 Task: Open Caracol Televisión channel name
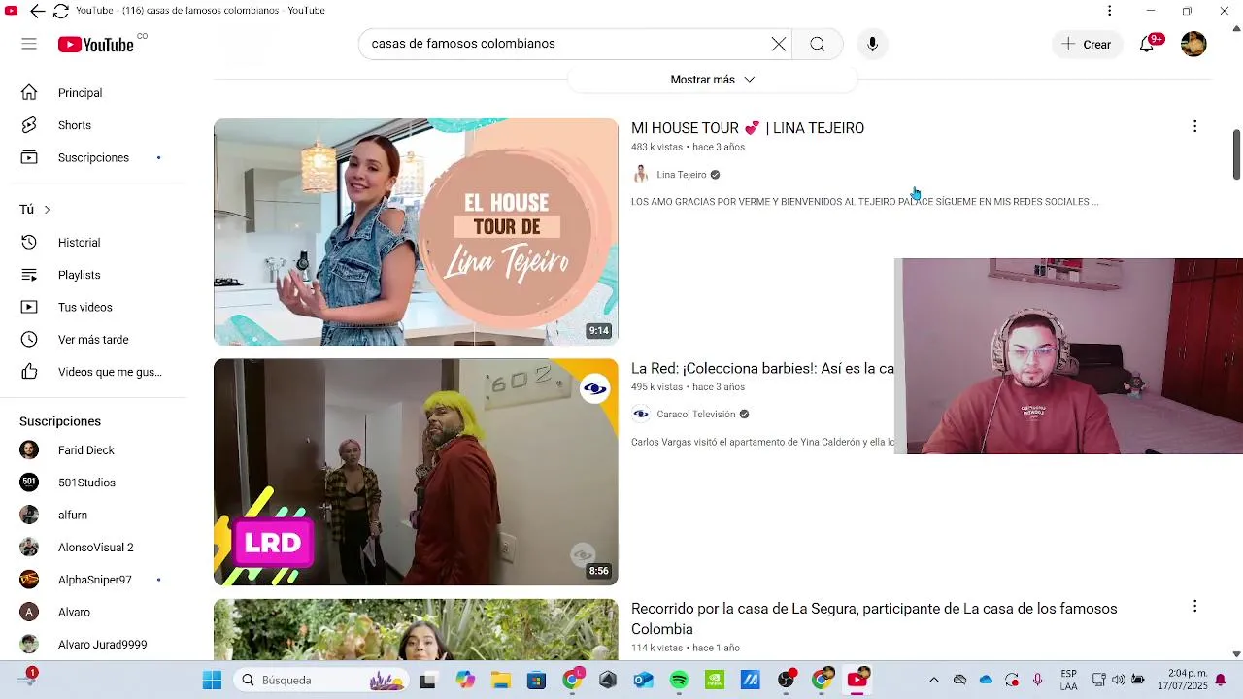click(x=696, y=415)
